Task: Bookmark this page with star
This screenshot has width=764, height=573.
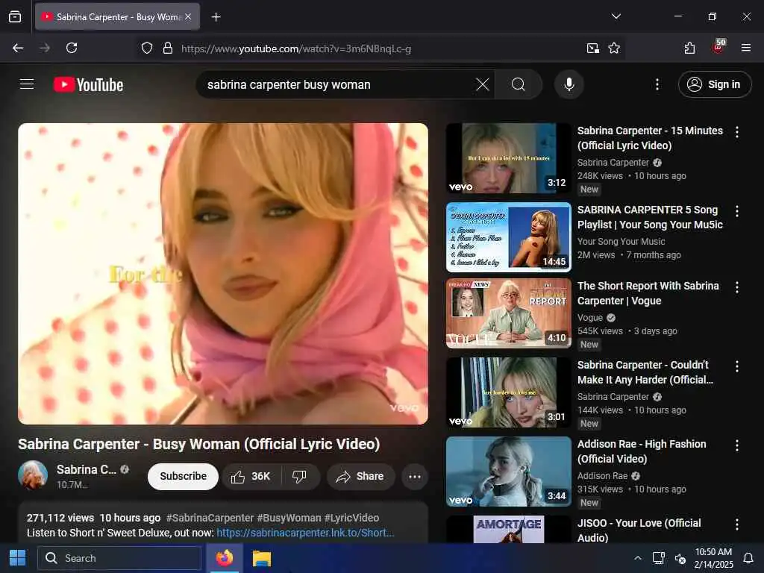Action: [614, 48]
